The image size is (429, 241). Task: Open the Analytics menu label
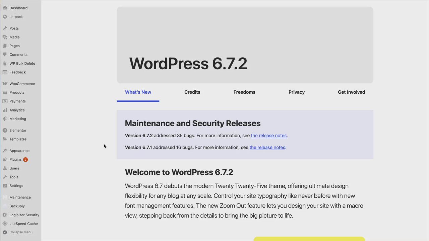(17, 110)
